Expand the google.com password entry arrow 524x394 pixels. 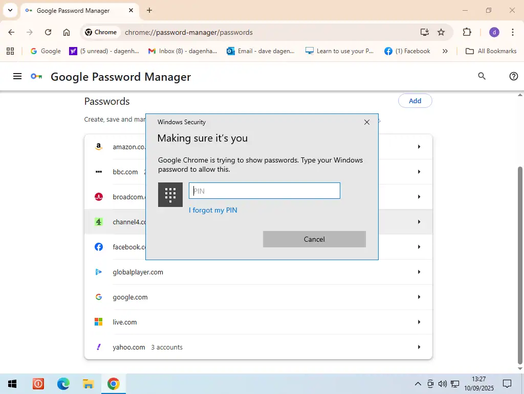(x=419, y=297)
